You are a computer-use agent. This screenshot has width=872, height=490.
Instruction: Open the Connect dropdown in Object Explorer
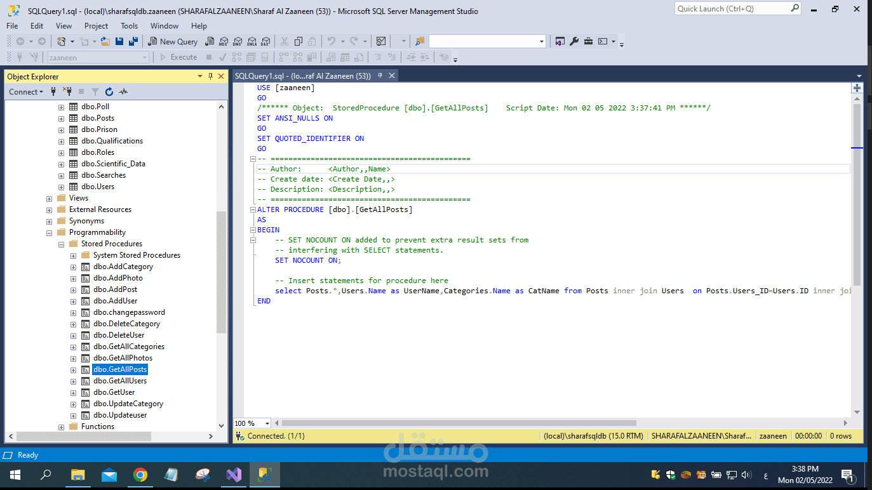26,91
